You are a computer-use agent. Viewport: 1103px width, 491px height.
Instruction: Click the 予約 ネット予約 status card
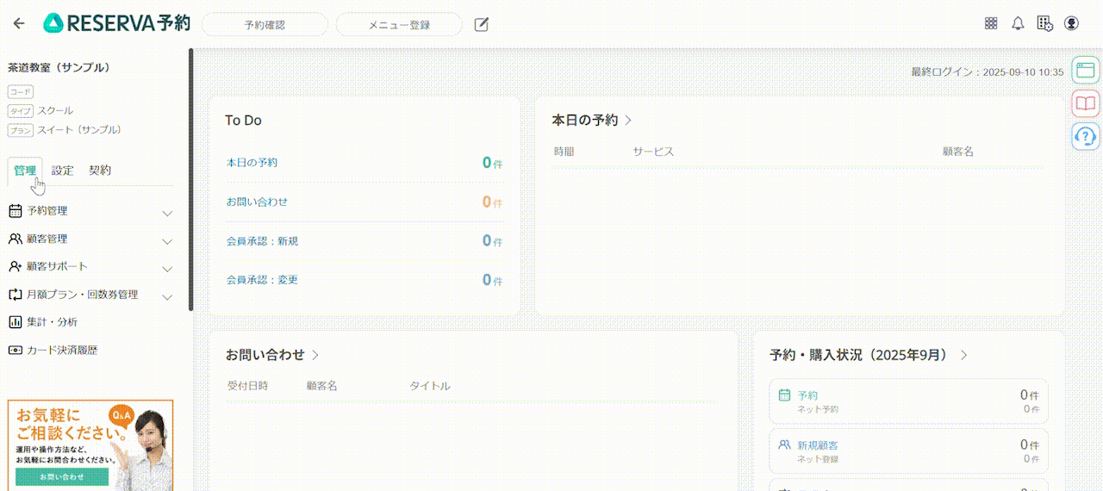[x=909, y=401]
